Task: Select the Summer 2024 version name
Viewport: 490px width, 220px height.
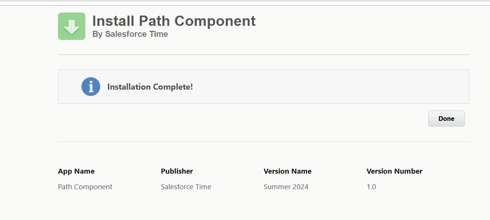Action: click(286, 187)
